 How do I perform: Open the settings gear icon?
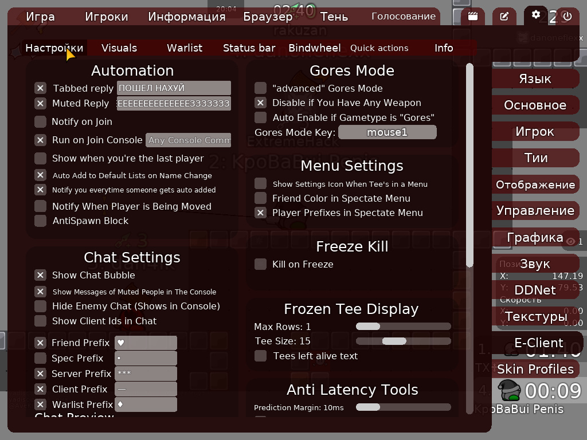tap(536, 15)
